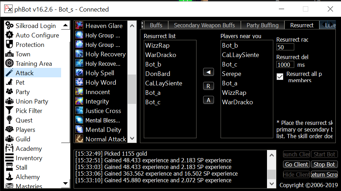The width and height of the screenshot is (341, 191).
Task: Select the Training Area target icon
Action: pos(9,64)
